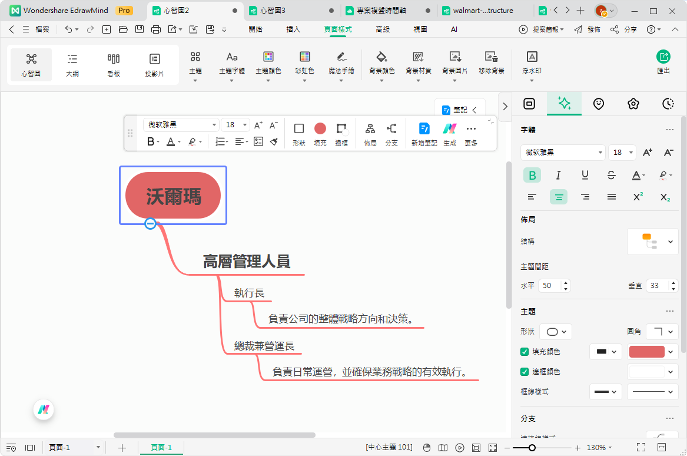
Task: Open the sticker panel via smiley icon
Action: pyautogui.click(x=599, y=103)
